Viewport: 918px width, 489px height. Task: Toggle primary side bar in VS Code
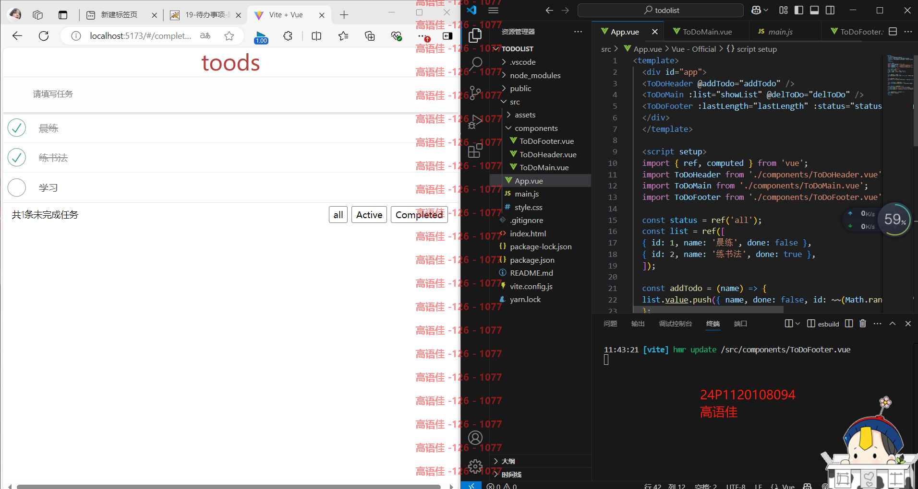tap(799, 10)
